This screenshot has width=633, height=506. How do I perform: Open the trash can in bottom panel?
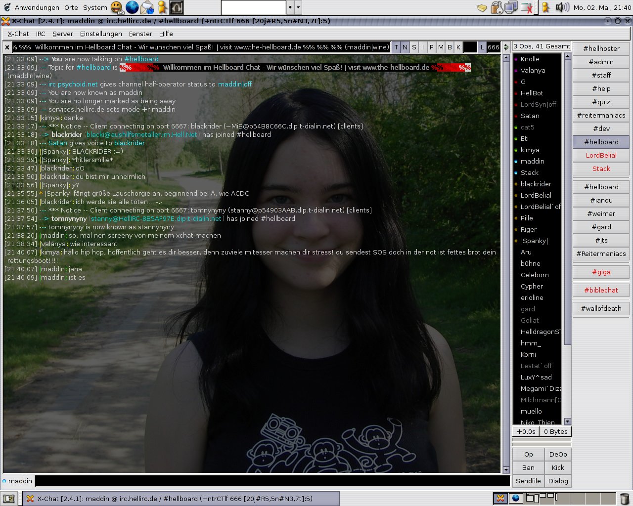point(625,498)
